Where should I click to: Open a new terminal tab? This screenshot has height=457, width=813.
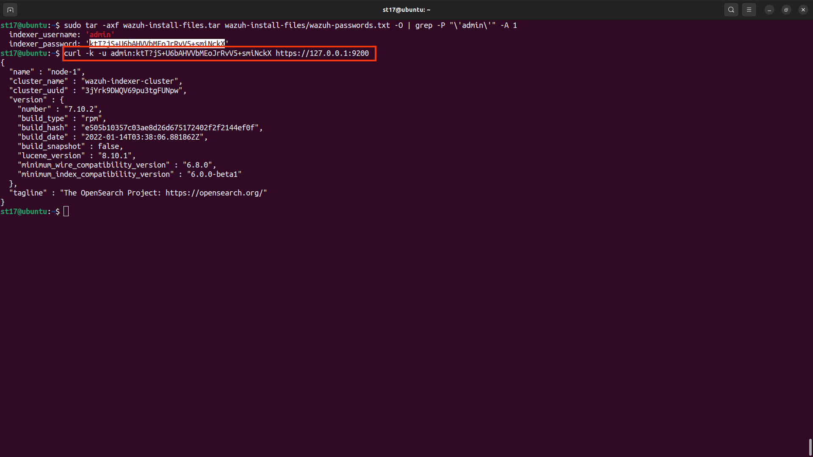point(10,10)
